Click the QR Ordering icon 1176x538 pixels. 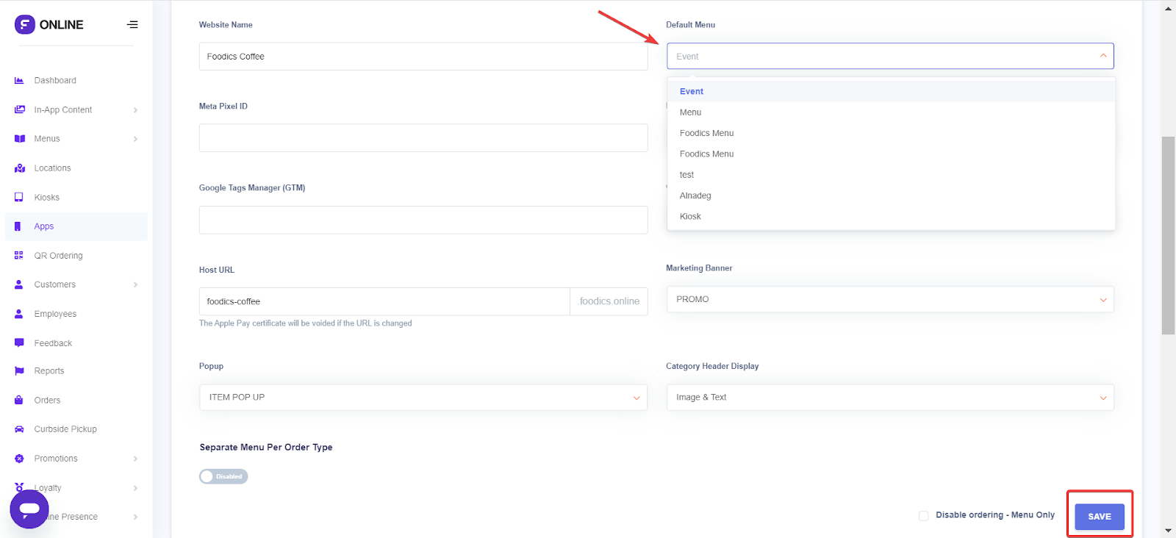[x=19, y=256]
